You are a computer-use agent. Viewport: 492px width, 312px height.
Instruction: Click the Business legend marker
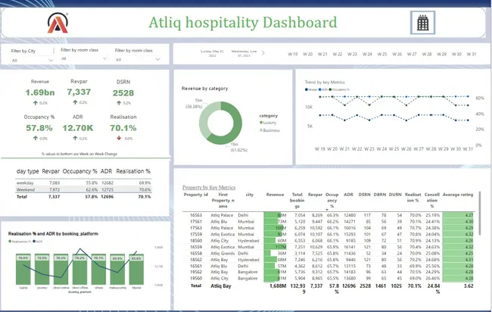coord(261,130)
